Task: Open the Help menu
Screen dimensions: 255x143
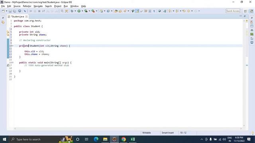Action: coord(83,6)
